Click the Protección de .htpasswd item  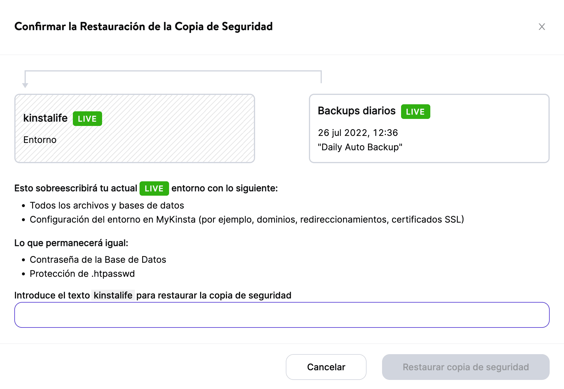[x=82, y=274]
